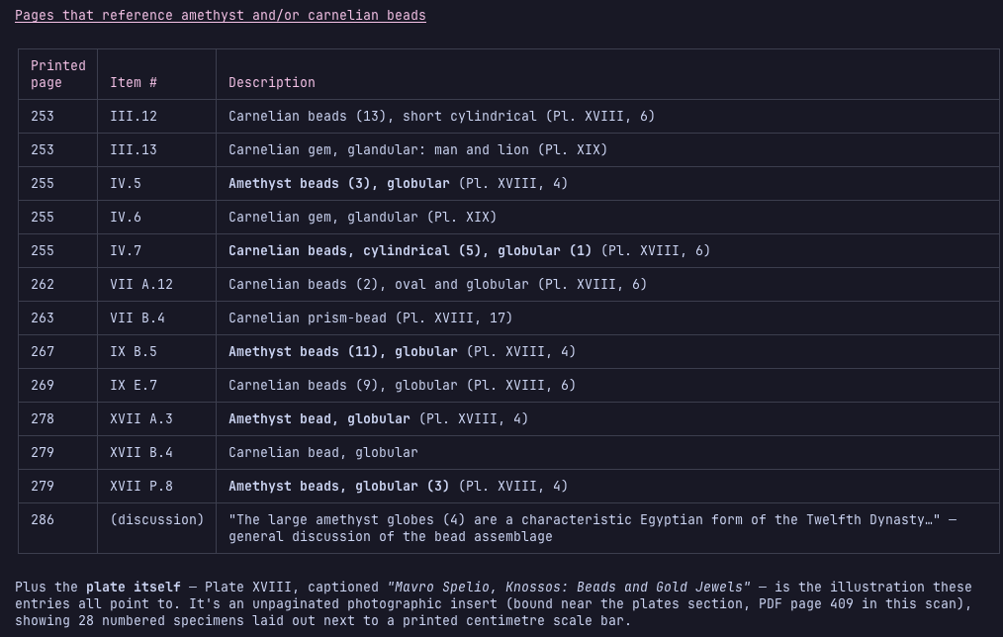Screen dimensions: 1003x637
Task: Click the italic 'Mavro Spelio, Knossos' caption
Action: (568, 588)
